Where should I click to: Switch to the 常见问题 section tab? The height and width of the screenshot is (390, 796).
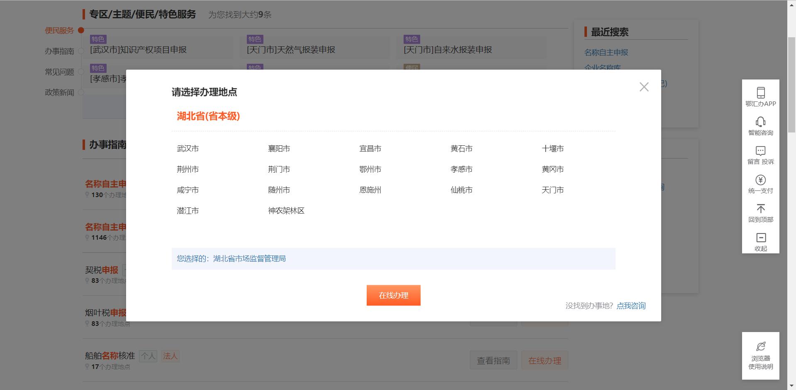point(59,72)
